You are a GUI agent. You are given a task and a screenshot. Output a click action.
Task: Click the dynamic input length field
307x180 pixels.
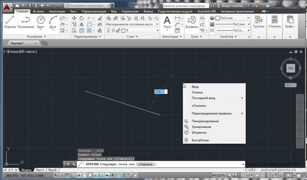161,91
